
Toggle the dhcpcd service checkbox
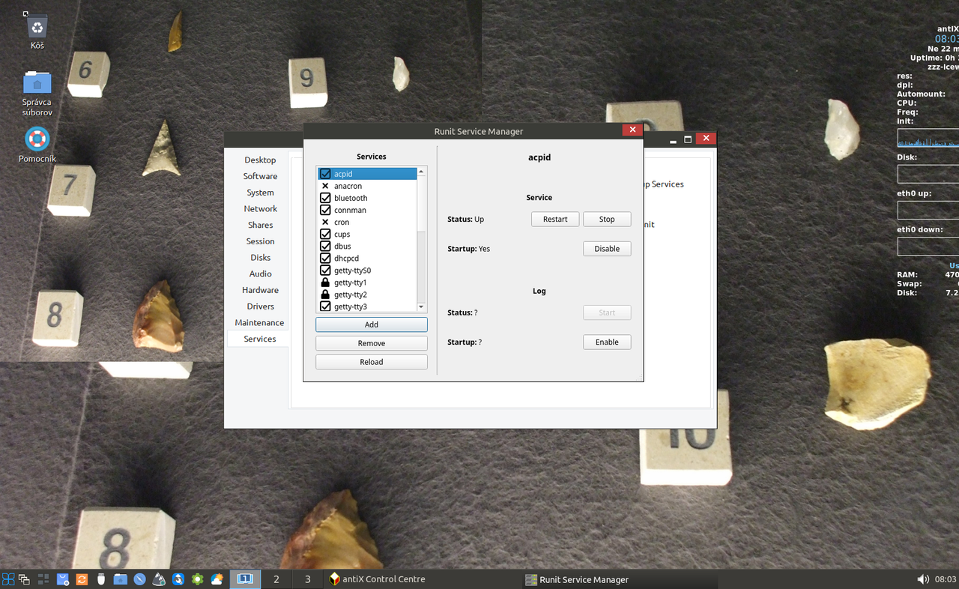click(325, 258)
